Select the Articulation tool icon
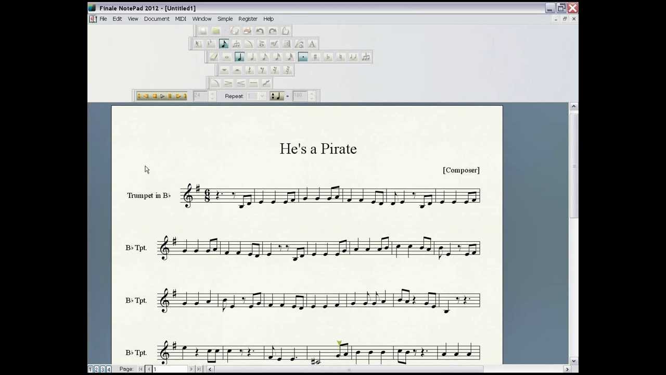666x375 pixels. (261, 44)
